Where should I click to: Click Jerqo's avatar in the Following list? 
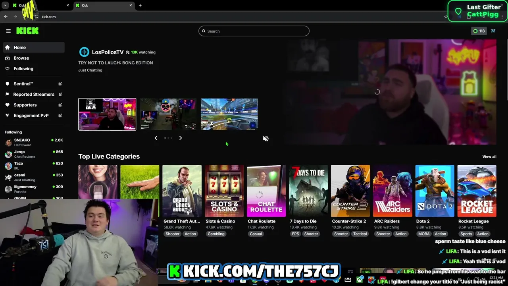click(8, 154)
